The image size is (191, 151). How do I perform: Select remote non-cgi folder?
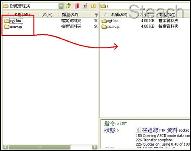pos(111,26)
